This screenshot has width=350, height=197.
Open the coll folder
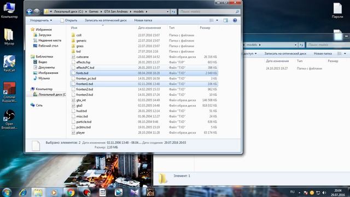tap(79, 35)
